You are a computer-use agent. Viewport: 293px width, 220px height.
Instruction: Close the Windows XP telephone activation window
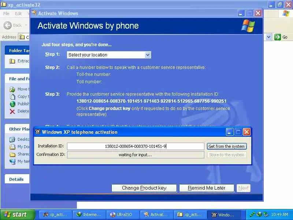[x=246, y=132]
